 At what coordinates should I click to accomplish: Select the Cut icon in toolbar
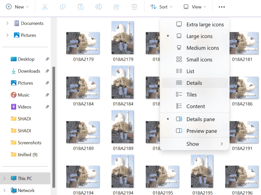45,7
